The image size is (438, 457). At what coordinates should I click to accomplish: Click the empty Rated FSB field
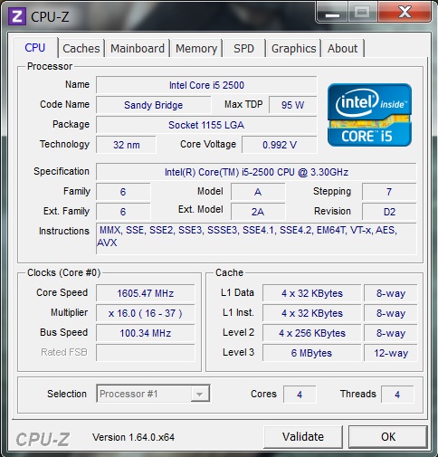(x=146, y=353)
